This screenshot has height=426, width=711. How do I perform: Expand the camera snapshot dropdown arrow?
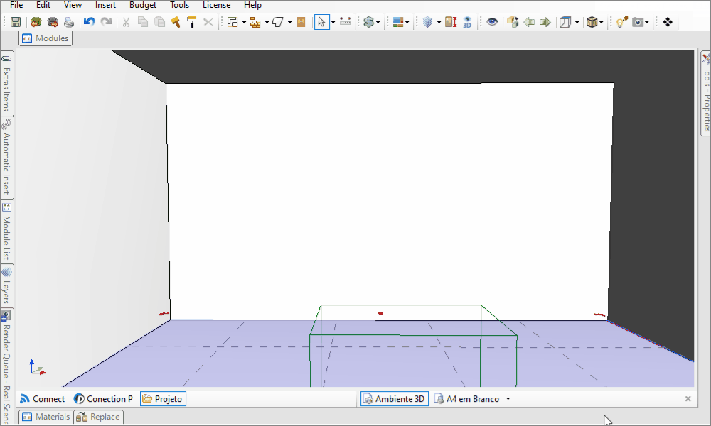(646, 22)
